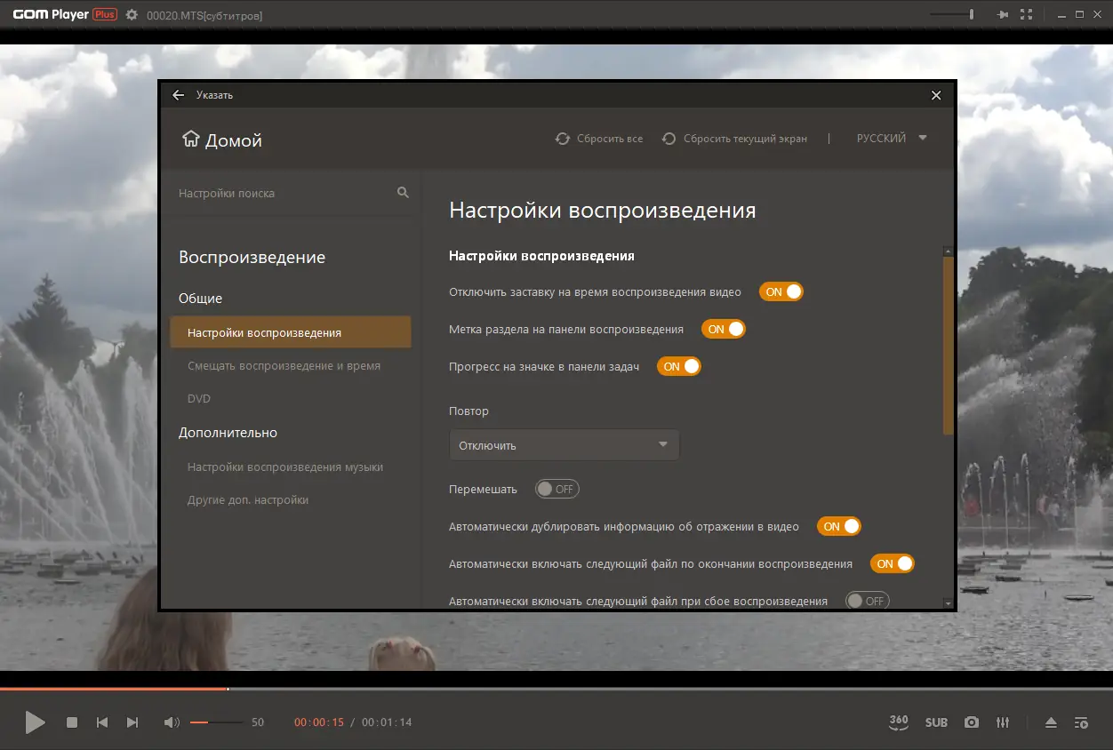Open the РУССКИЙ language dropdown
Viewport: 1113px width, 750px height.
click(x=892, y=139)
